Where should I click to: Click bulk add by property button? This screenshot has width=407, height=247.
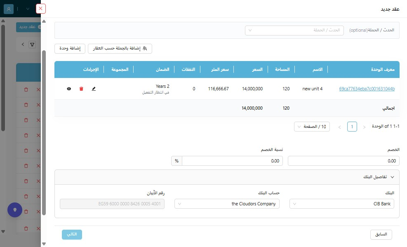[x=120, y=49]
